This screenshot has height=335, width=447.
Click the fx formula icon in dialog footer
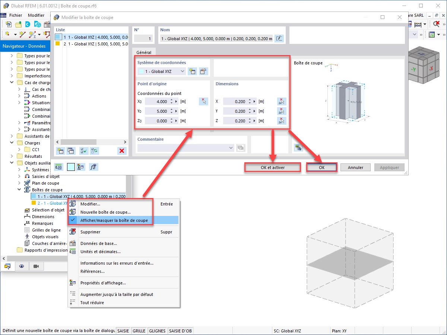94,167
